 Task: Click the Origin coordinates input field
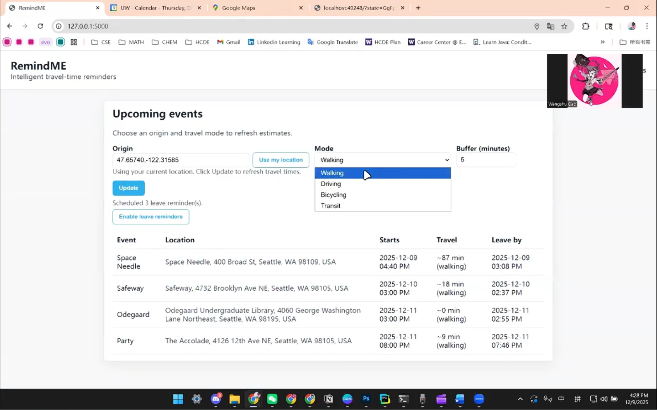(x=181, y=160)
